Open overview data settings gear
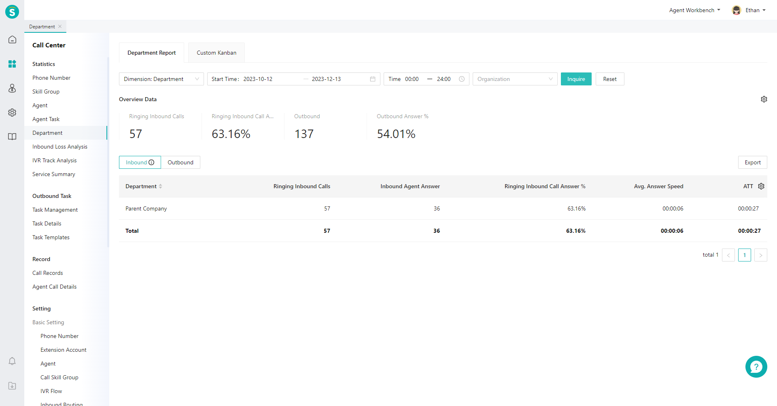This screenshot has width=777, height=406. [764, 99]
